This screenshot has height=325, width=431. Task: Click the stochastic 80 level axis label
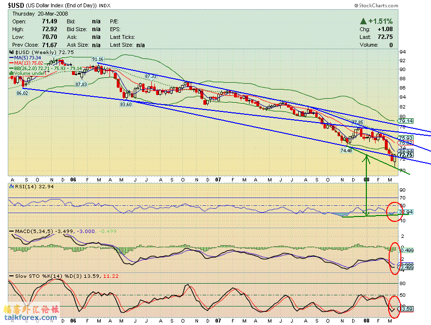[402, 284]
